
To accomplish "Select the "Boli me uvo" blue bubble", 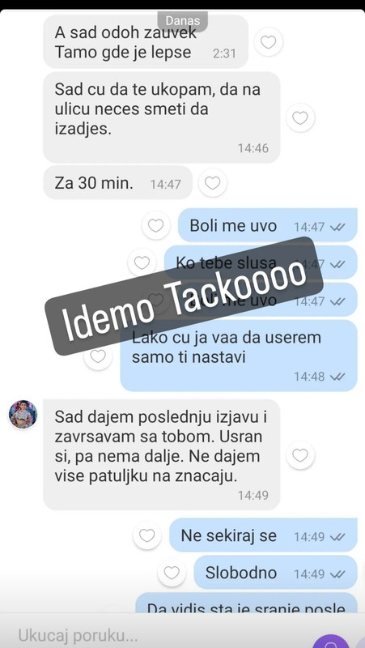I will (268, 226).
